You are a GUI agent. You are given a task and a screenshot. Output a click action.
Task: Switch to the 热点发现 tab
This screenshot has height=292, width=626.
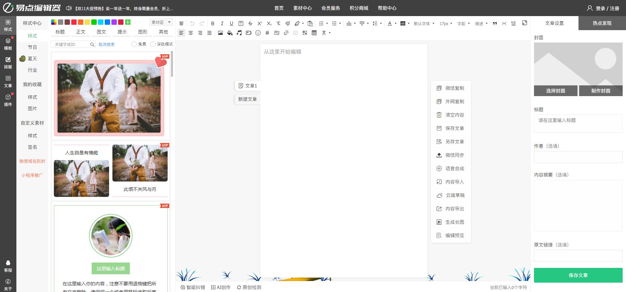602,23
